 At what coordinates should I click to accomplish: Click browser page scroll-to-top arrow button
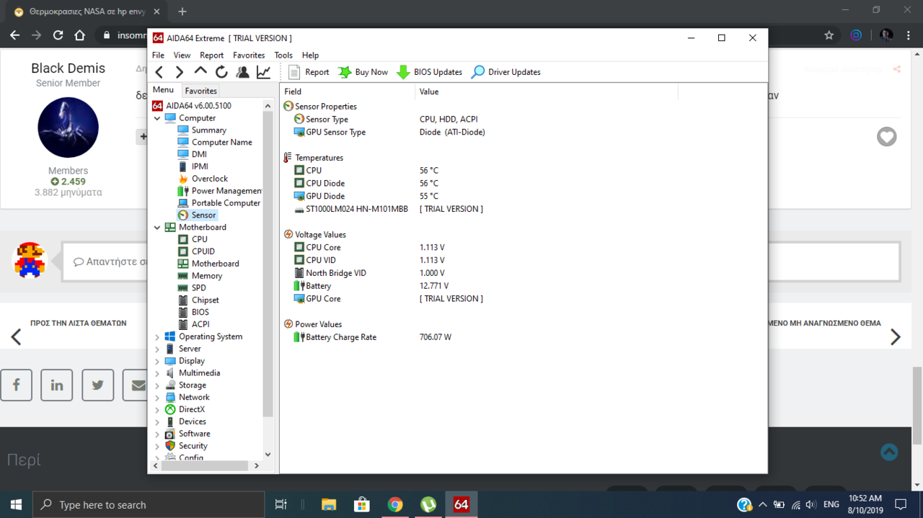[x=889, y=452]
